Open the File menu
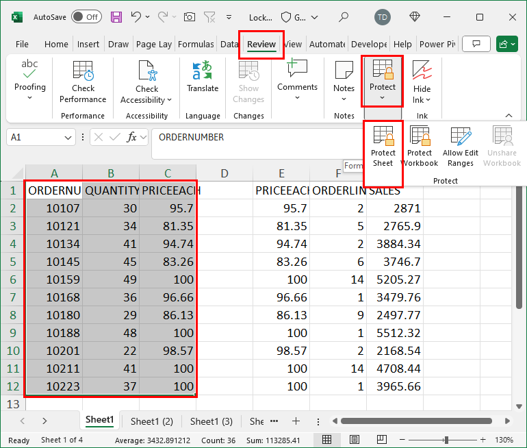Screen dimensions: 527x448 pos(22,44)
